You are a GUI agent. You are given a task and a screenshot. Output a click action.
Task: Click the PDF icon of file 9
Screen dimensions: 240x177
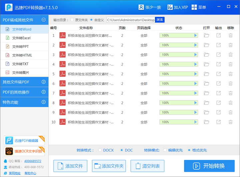click(x=62, y=112)
